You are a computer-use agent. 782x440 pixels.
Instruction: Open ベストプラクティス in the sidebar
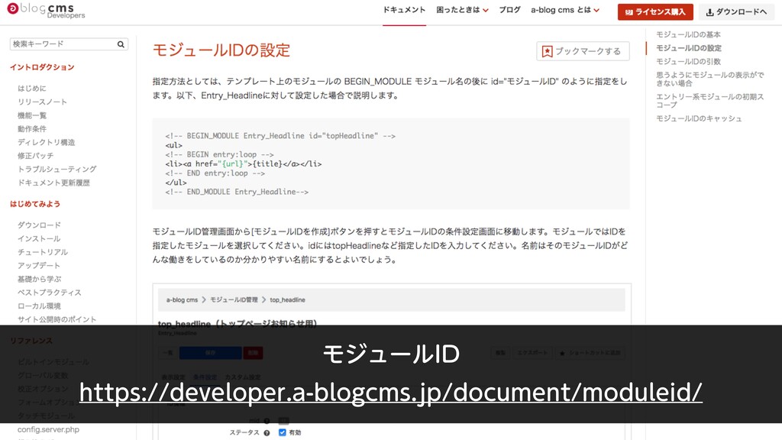[50, 293]
